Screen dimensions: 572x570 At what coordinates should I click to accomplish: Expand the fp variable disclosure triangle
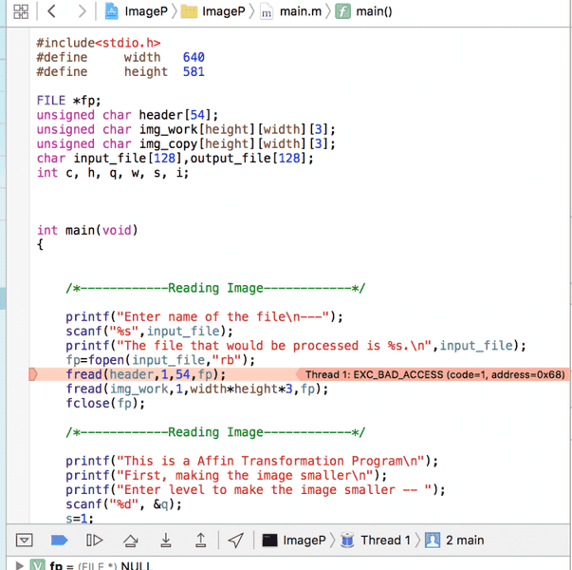click(x=19, y=565)
